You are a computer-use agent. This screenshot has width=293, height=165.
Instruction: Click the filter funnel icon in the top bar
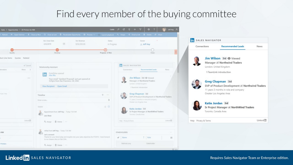(140, 30)
